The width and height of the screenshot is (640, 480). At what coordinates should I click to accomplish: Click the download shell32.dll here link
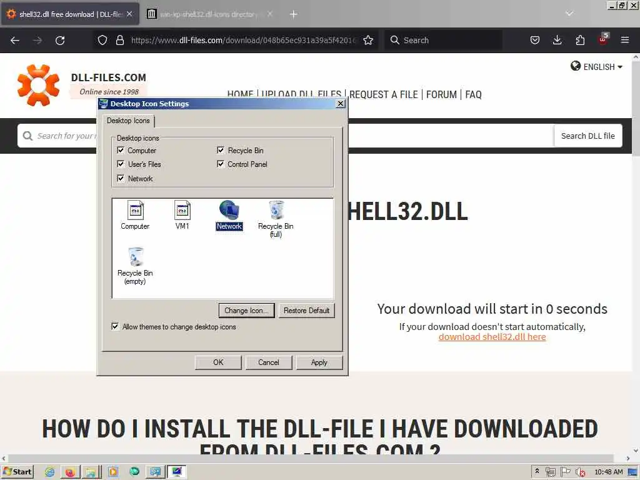tap(492, 337)
